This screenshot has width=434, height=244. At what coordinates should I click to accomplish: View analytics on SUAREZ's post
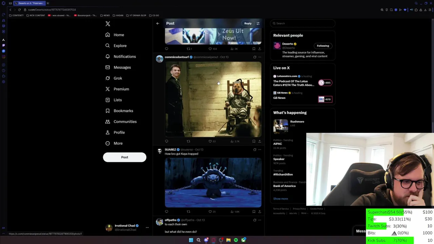coord(235,212)
